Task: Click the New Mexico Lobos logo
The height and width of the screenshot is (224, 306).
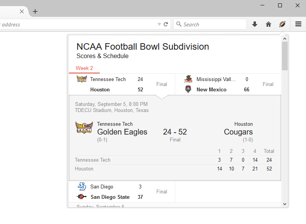Action: [188, 89]
